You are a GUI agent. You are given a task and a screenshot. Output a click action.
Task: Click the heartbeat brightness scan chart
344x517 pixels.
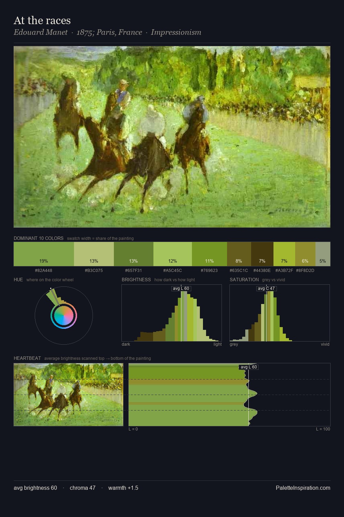(229, 395)
